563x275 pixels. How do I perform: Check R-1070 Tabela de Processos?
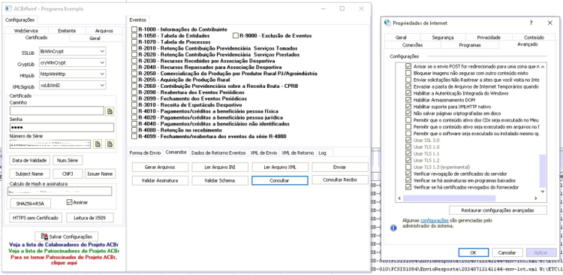(134, 41)
